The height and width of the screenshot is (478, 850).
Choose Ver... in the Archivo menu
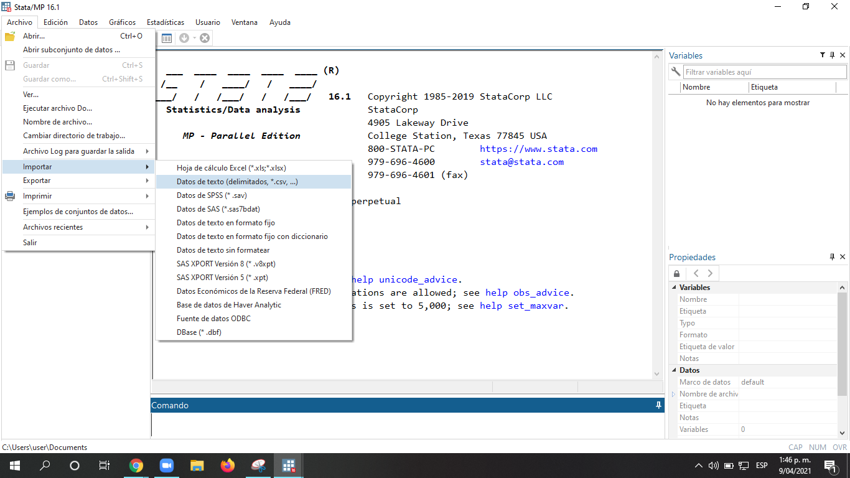coord(78,95)
